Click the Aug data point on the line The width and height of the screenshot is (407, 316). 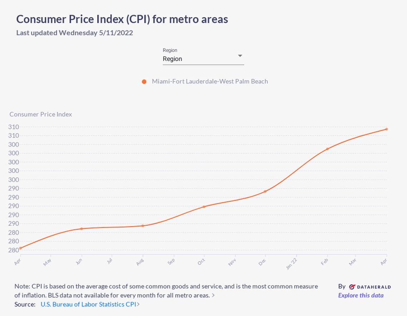142,225
